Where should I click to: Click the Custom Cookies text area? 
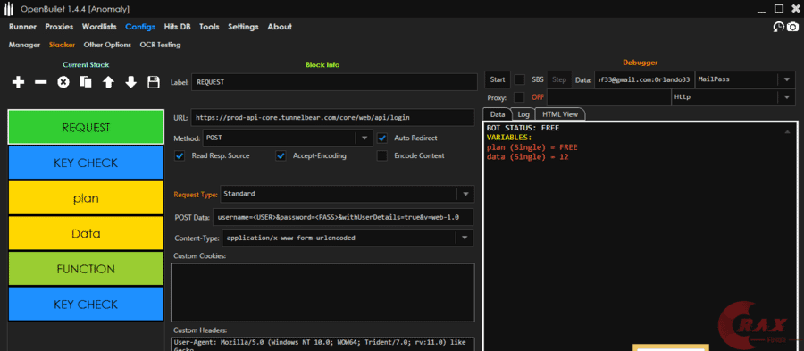[322, 293]
